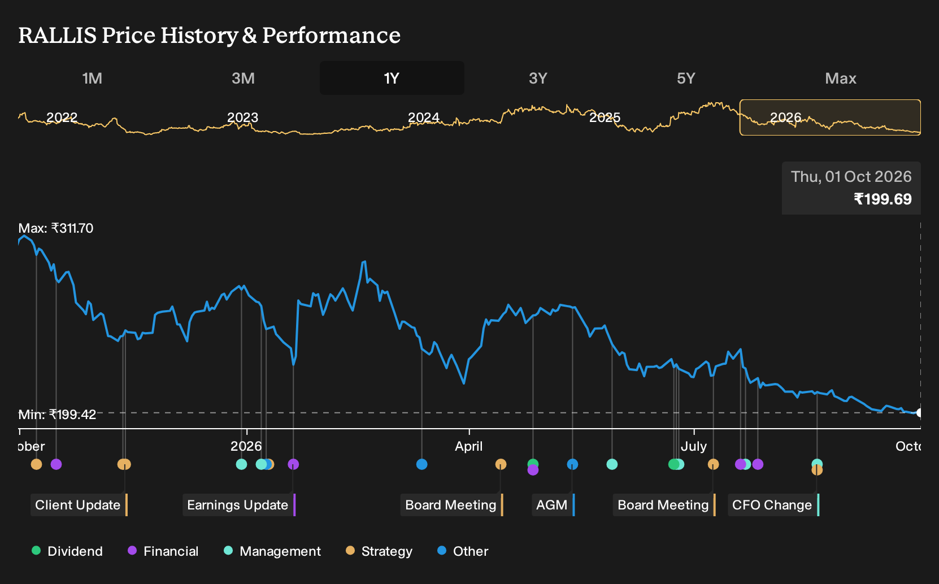The height and width of the screenshot is (584, 939).
Task: Jump to 2024 in overview chart
Action: click(424, 117)
